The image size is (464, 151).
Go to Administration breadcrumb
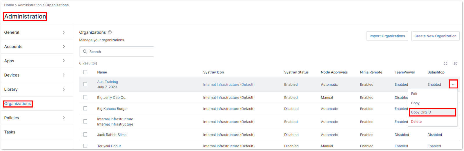click(x=30, y=5)
